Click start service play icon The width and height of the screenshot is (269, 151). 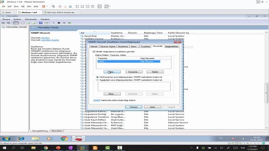click(x=54, y=23)
